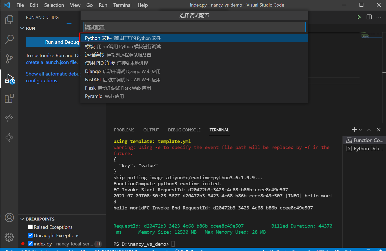This screenshot has width=386, height=251.
Task: Open editor More Actions ellipsis
Action: 379,17
